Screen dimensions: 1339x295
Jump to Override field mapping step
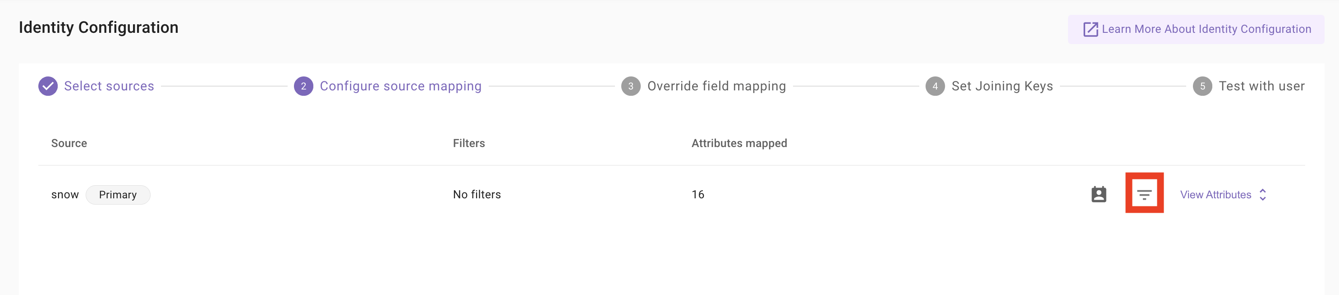716,86
